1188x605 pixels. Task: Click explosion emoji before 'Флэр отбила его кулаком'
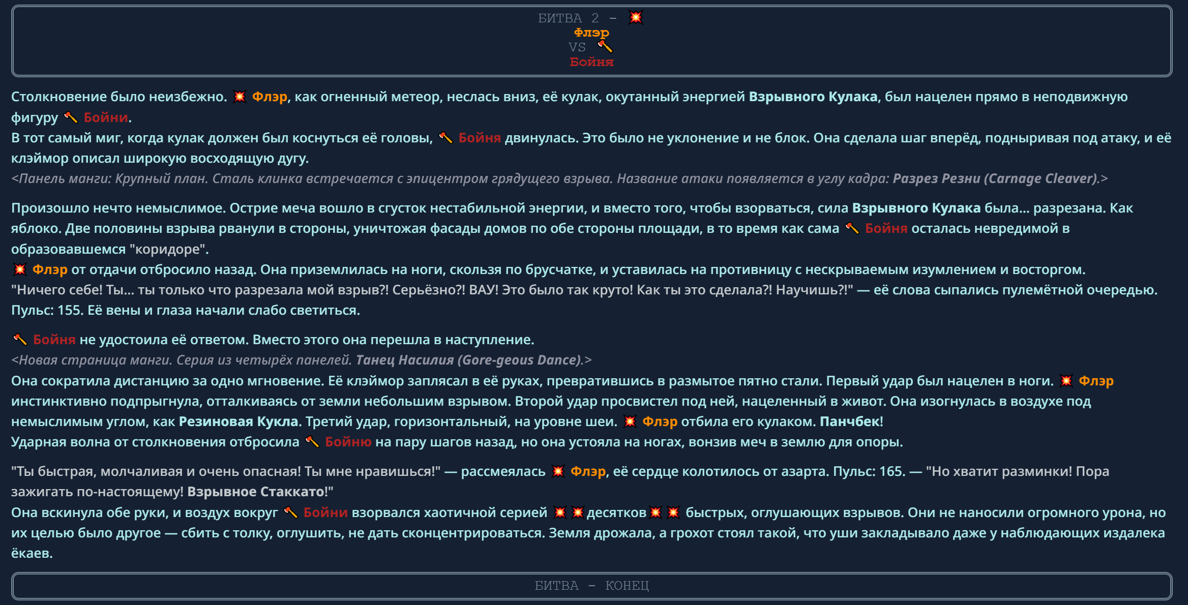(x=630, y=421)
